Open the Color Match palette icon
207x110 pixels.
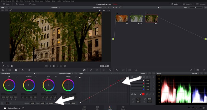tap(10, 70)
